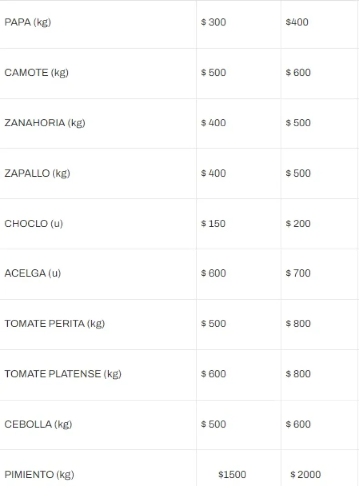Select the $150 price for CHOCLO

[x=213, y=223]
